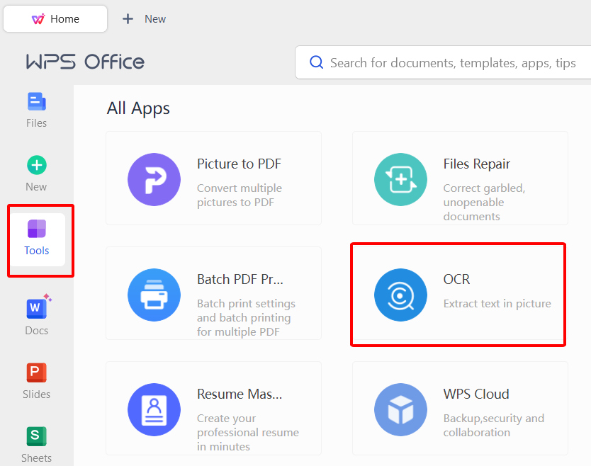
Task: Open the Batch PDF Pr... title
Action: tap(240, 279)
